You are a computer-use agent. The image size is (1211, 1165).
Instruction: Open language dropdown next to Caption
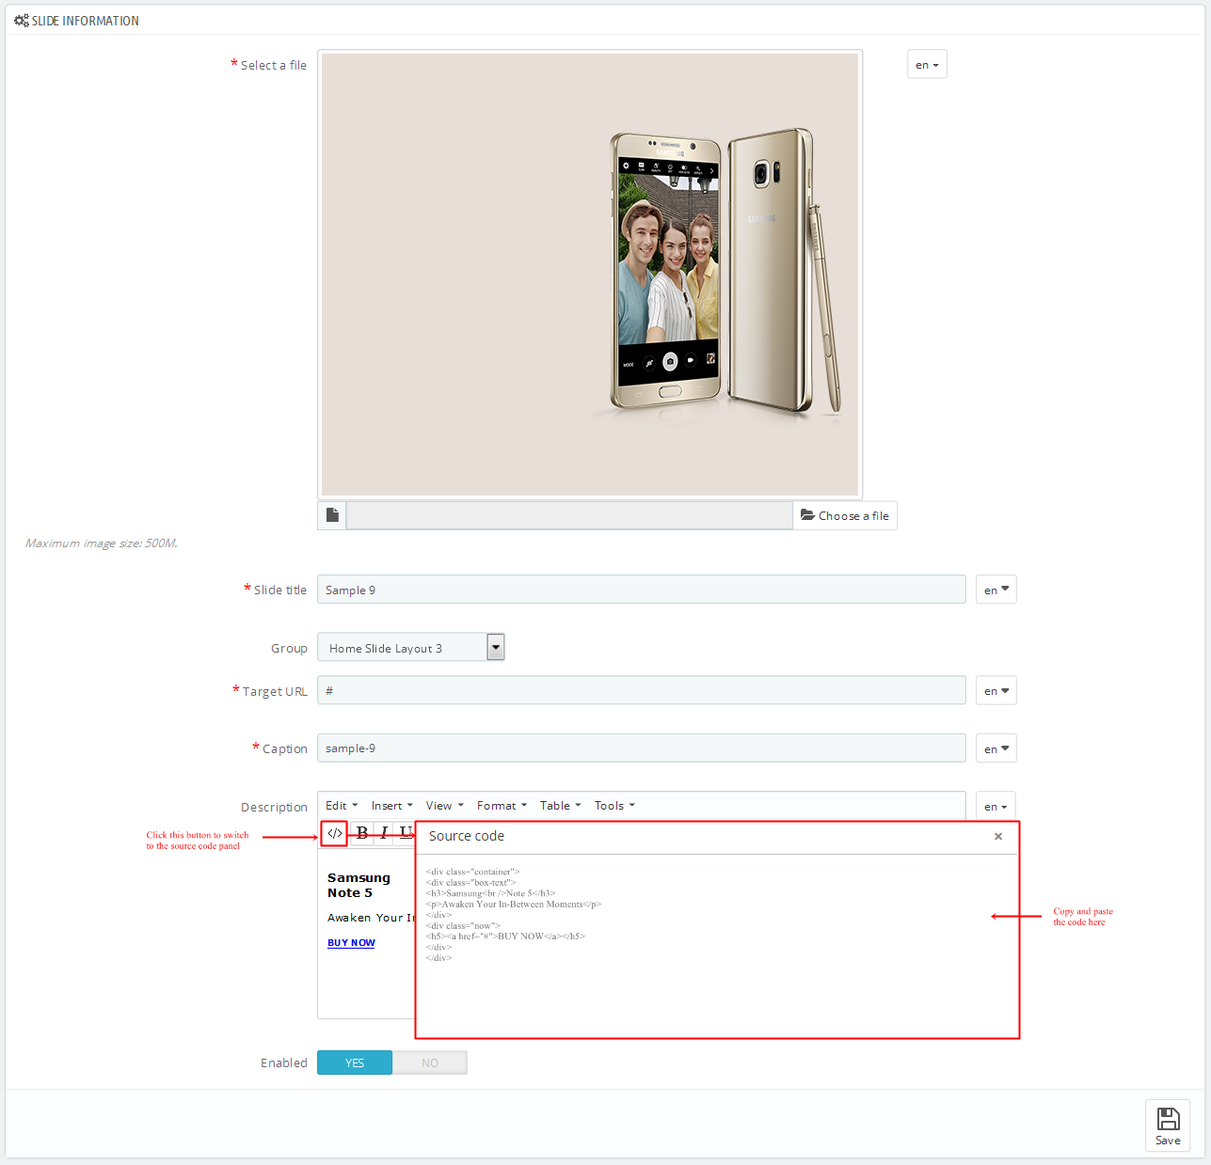pyautogui.click(x=996, y=748)
